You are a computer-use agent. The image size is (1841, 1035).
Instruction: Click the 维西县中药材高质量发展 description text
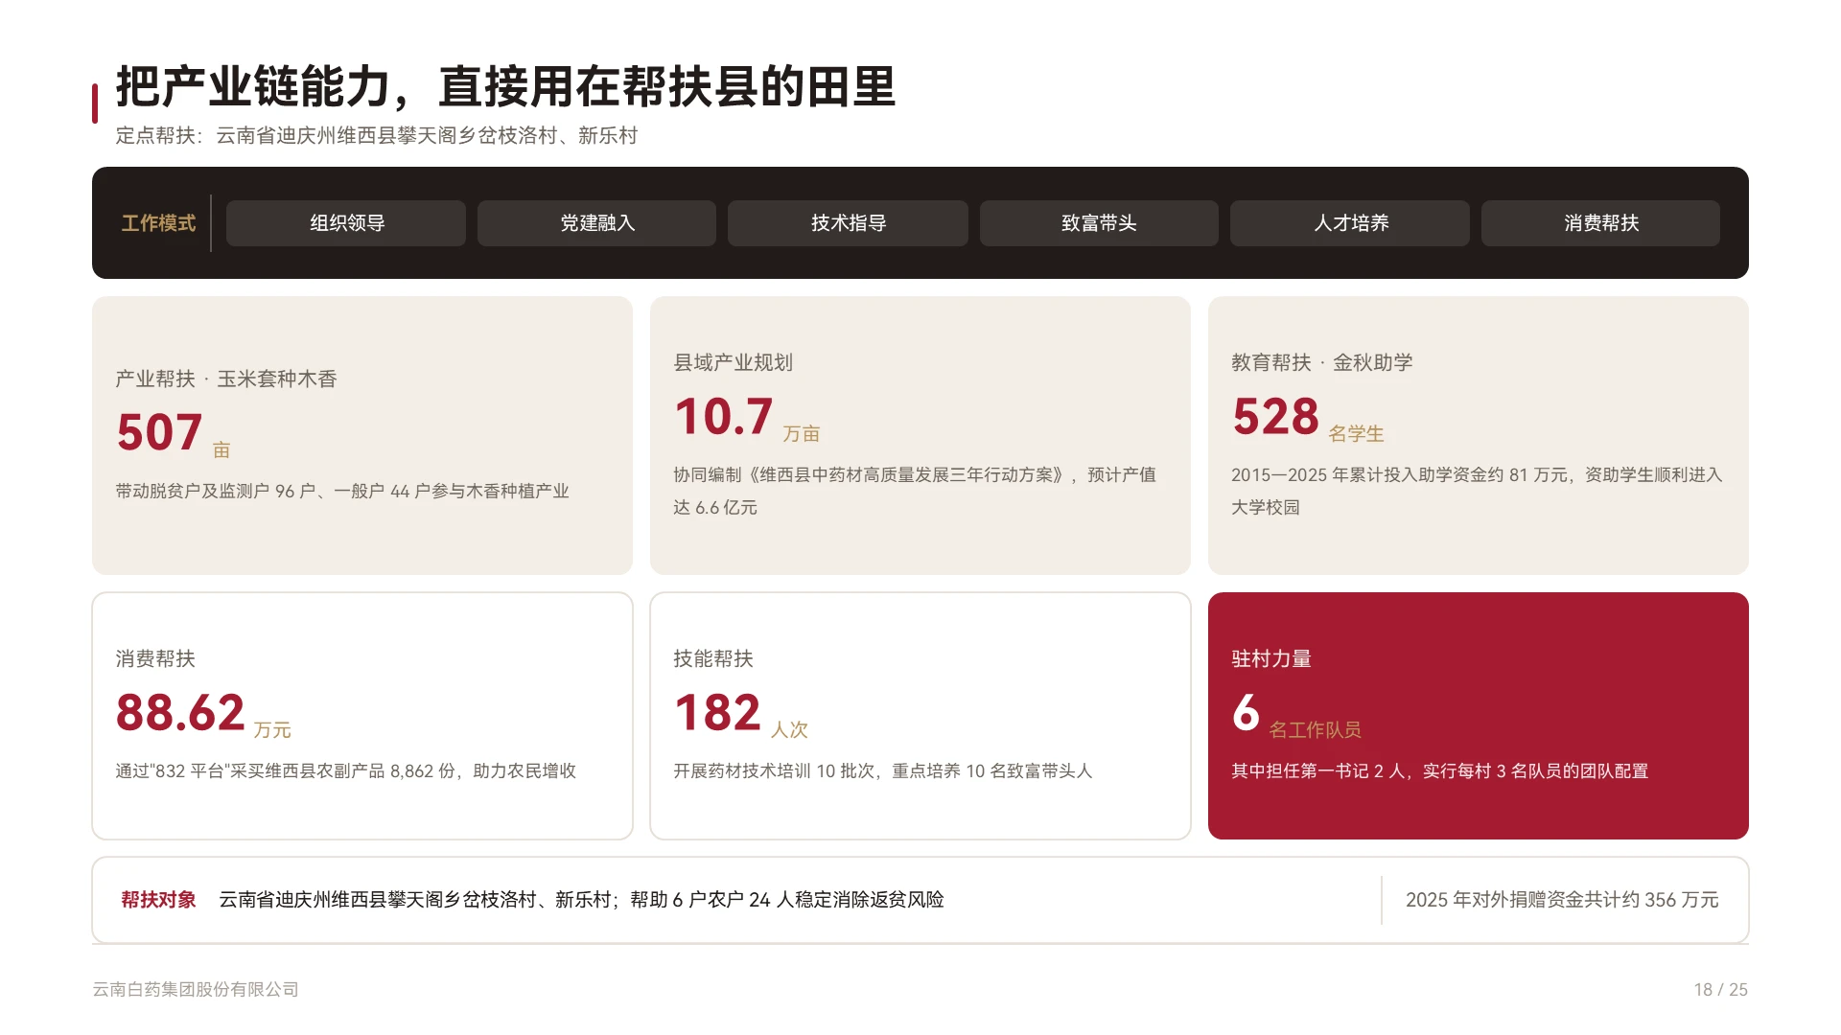[915, 491]
